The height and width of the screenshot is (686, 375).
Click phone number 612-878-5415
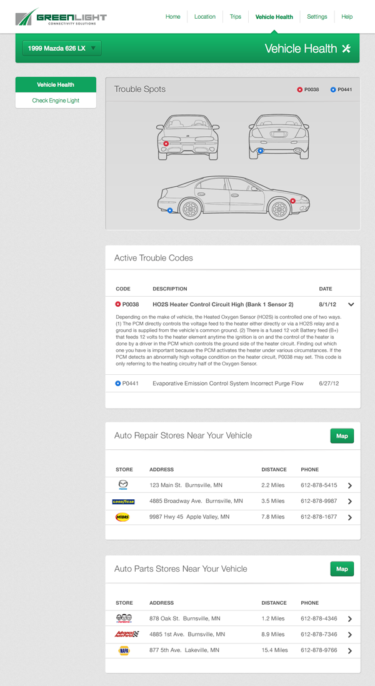[x=319, y=485]
